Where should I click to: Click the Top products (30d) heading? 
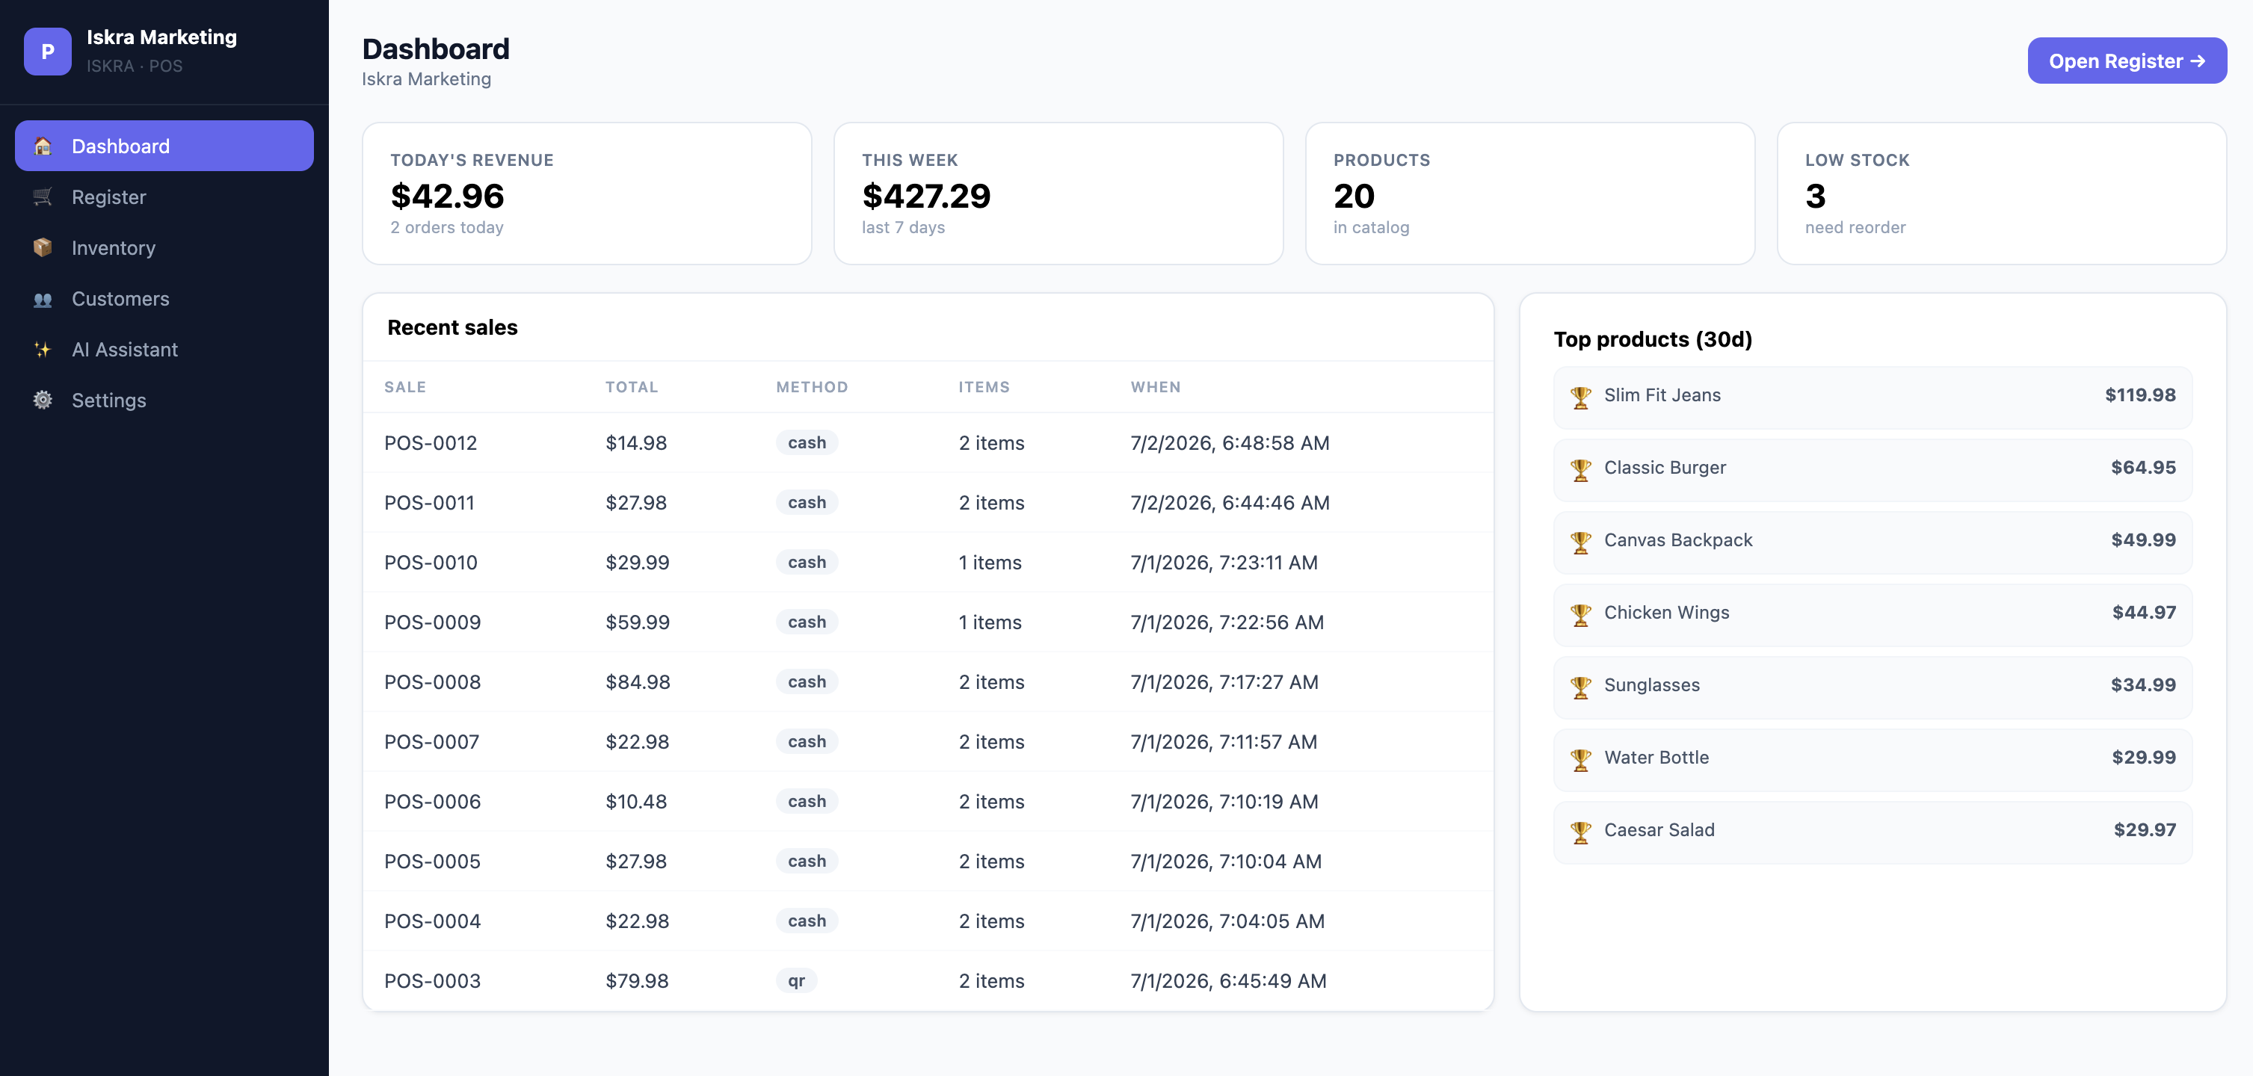(x=1653, y=339)
